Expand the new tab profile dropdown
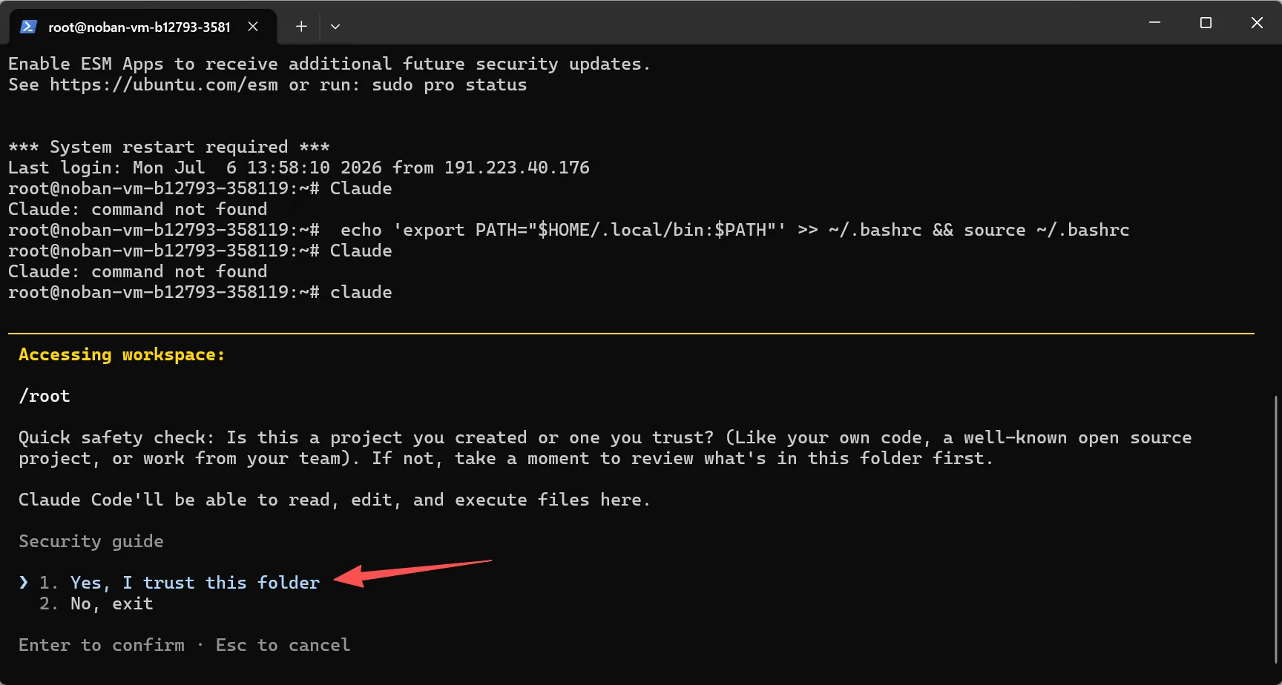 [x=335, y=27]
